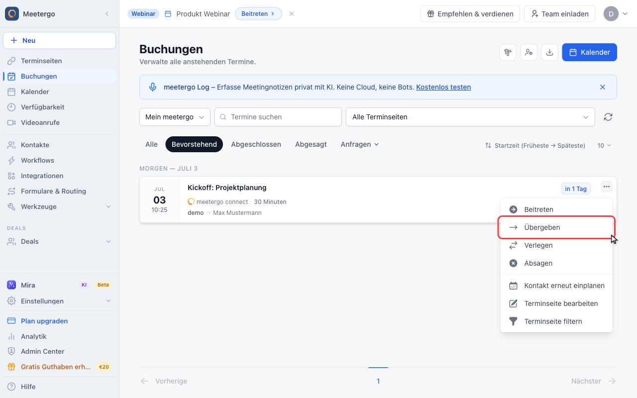
Task: Click Team einladen
Action: [x=560, y=14]
